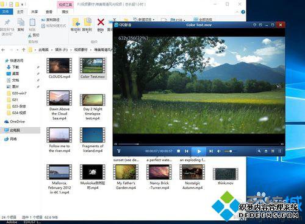
Task: Click 娱乐 (F:) in the address breadcrumb
Action: pos(61,49)
